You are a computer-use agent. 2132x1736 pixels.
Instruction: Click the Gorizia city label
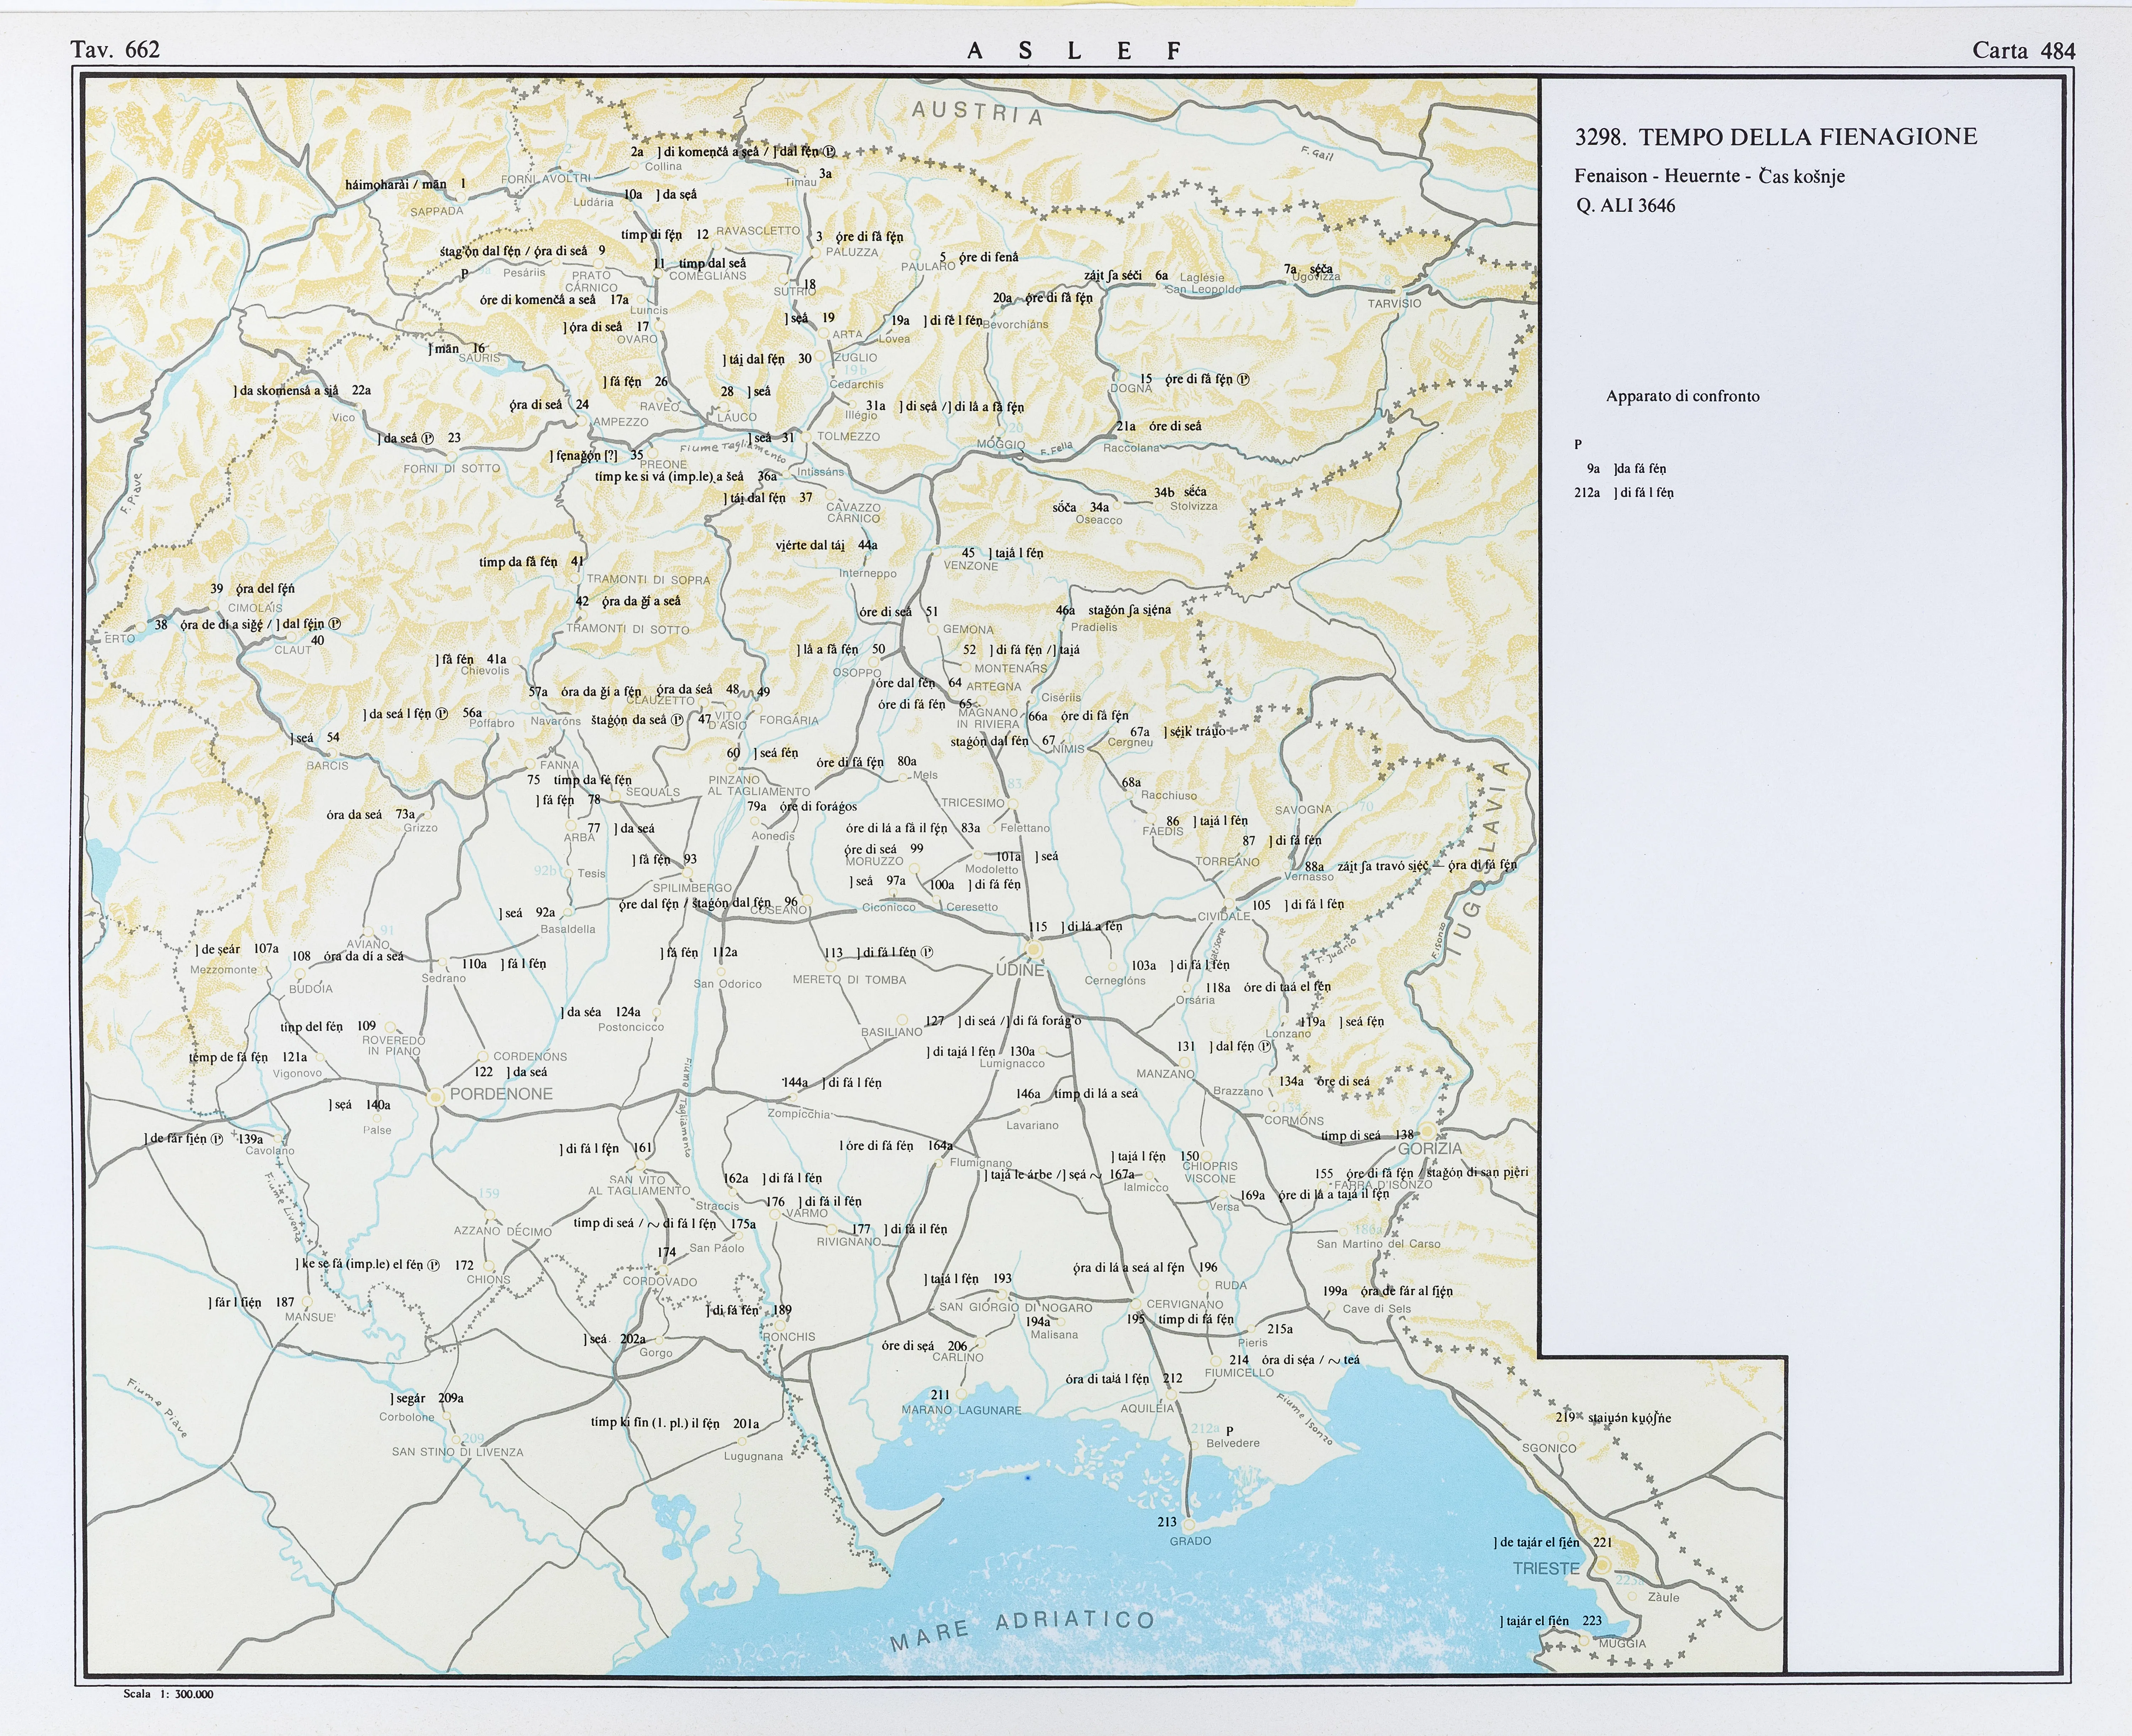(x=1429, y=1149)
